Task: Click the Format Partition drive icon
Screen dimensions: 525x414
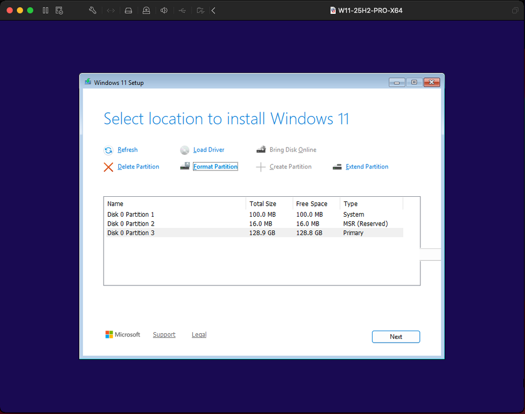Action: click(x=185, y=166)
